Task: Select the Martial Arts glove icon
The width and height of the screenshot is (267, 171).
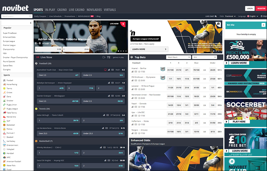Action: pyautogui.click(x=4, y=117)
